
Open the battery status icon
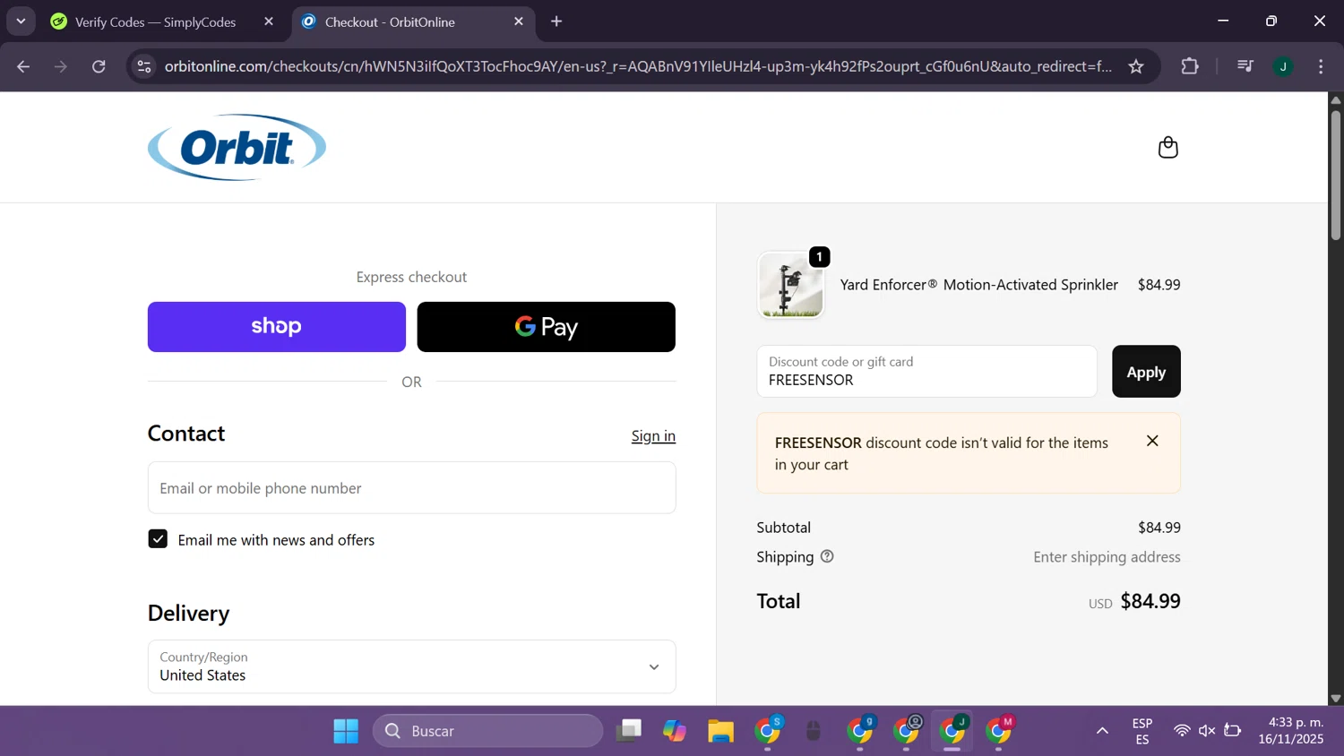pos(1233,731)
